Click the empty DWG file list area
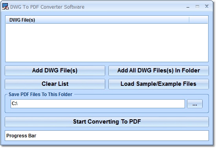The image size is (216, 148). point(107,43)
